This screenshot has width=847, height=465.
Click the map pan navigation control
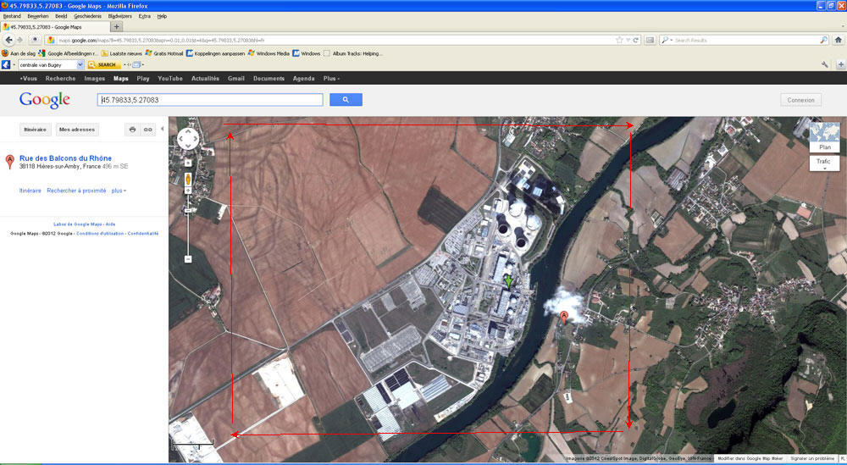pos(188,139)
